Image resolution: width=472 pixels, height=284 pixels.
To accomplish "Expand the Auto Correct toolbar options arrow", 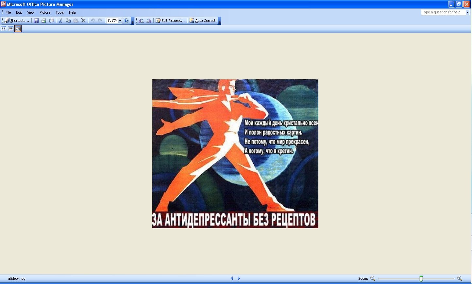I will (220, 21).
